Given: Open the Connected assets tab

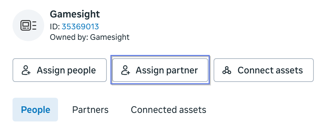Looking at the screenshot, I should click(168, 110).
